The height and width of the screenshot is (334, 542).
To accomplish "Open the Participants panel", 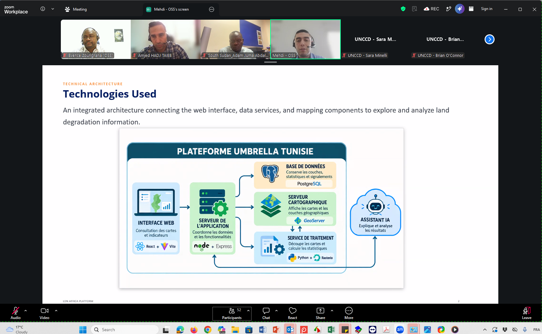I will [232, 313].
